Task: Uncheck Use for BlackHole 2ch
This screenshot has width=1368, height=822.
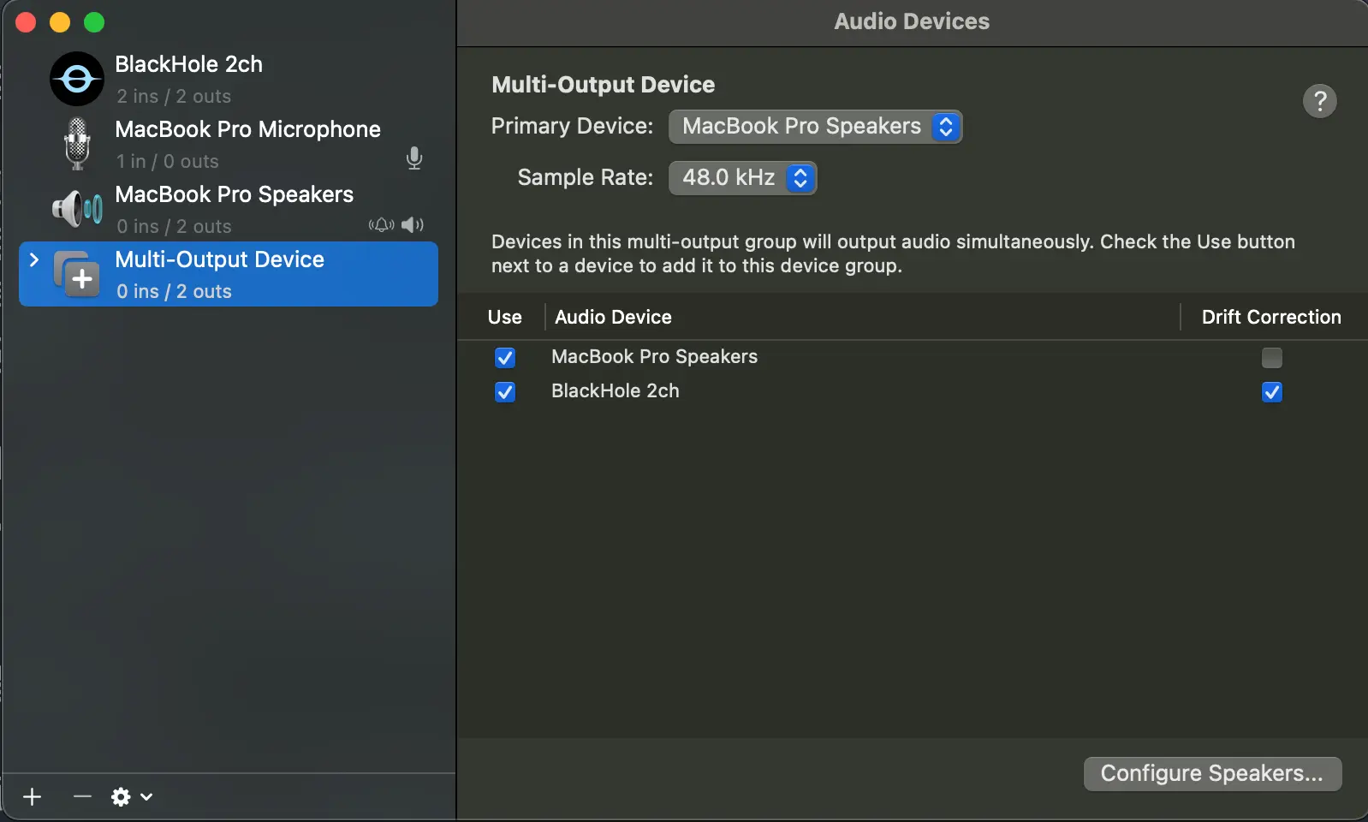Action: [x=505, y=392]
